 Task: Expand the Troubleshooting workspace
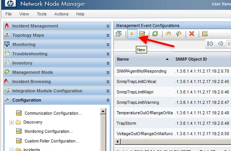[x=108, y=54]
